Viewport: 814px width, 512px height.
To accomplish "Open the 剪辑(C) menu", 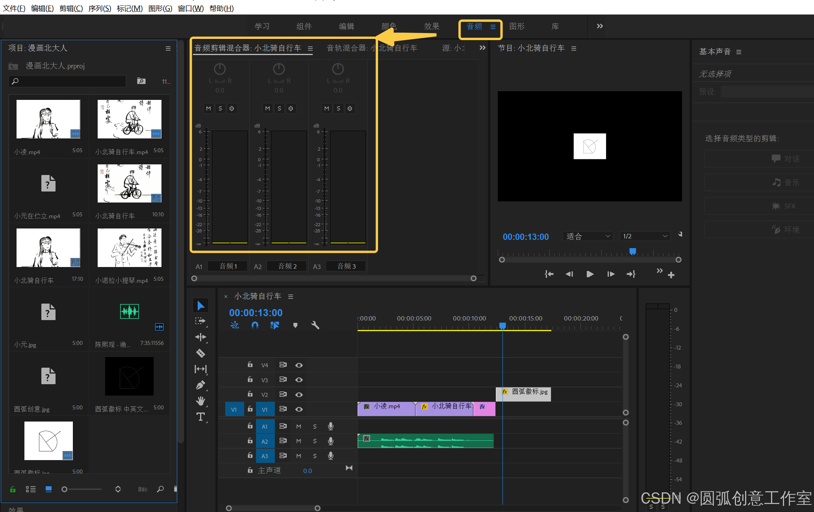I will [71, 8].
